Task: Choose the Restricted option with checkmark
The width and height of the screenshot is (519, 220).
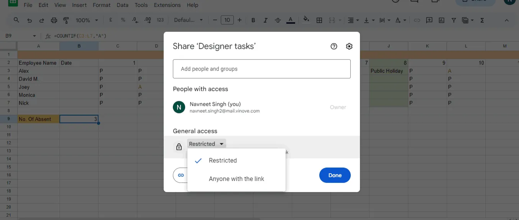Action: (237, 161)
